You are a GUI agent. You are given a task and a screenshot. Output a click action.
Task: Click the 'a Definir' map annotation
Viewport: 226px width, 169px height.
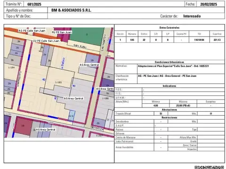pos(63,63)
